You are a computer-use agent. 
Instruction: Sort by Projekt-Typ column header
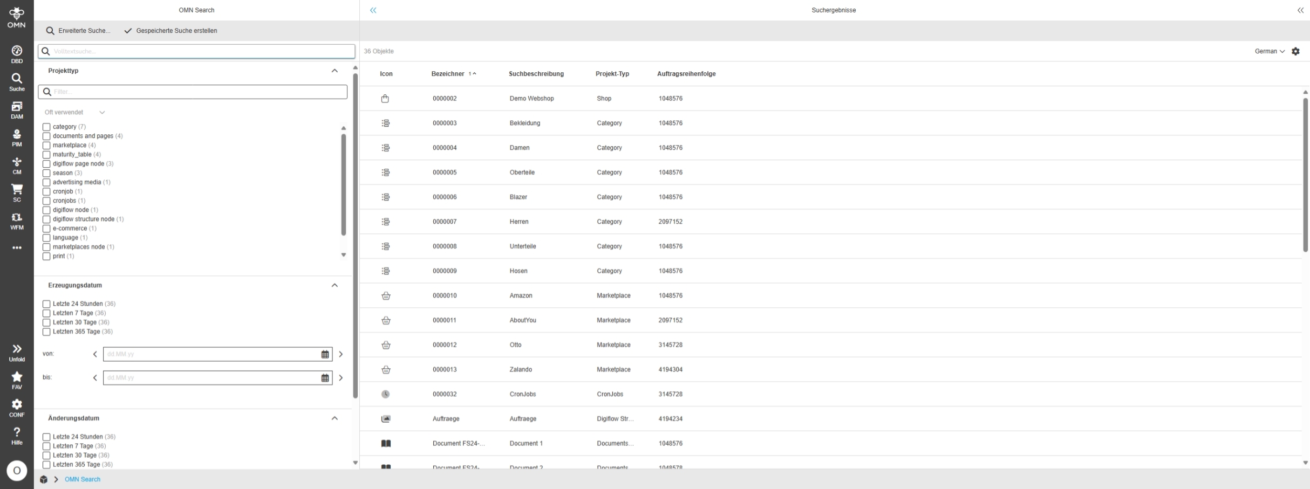[x=612, y=74]
